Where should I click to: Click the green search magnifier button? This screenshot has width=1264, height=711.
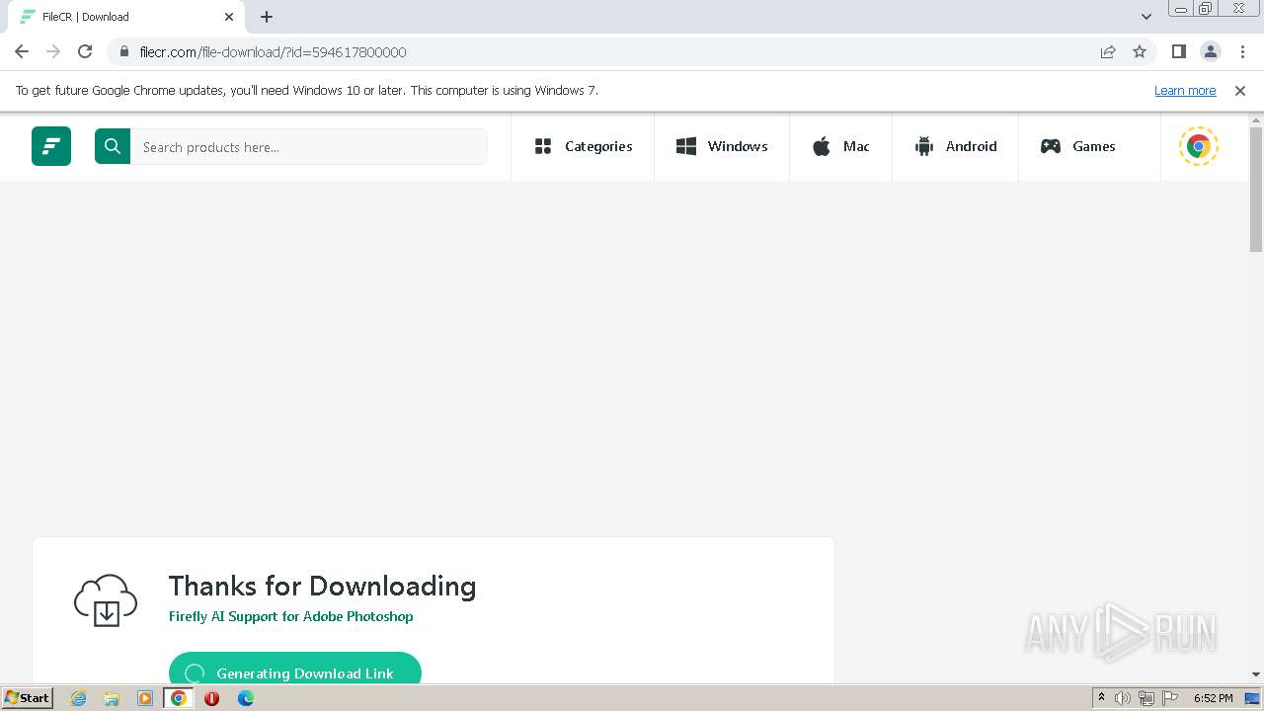pyautogui.click(x=113, y=146)
